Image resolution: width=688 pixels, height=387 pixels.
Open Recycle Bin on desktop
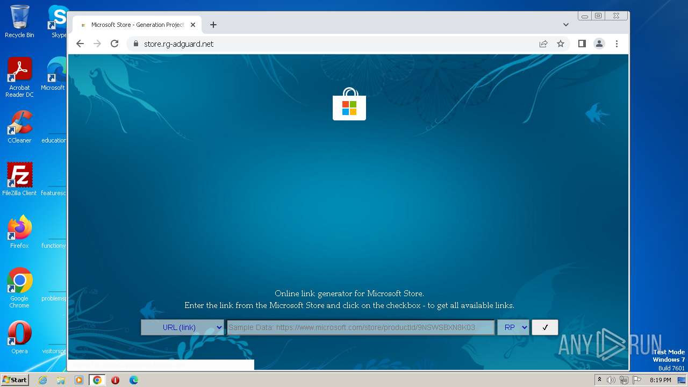(x=19, y=21)
